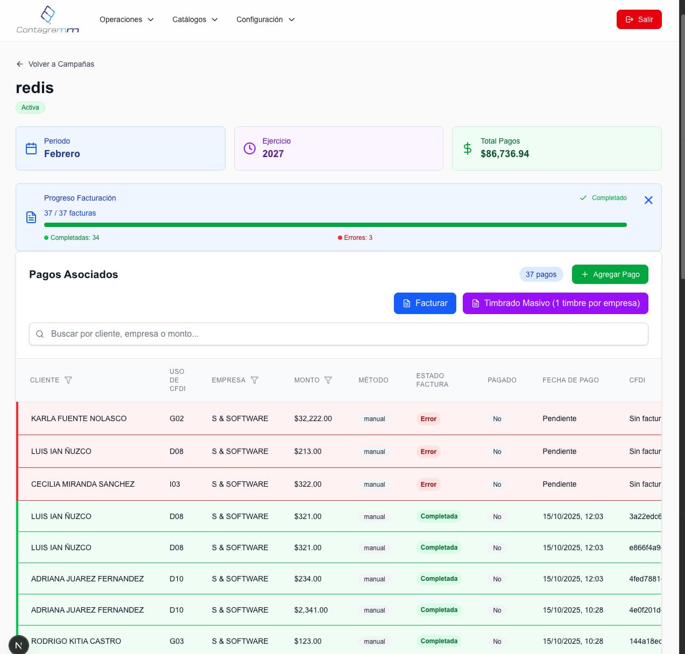Click CFDI value e866f4a9
Image resolution: width=685 pixels, height=654 pixels.
(645, 548)
